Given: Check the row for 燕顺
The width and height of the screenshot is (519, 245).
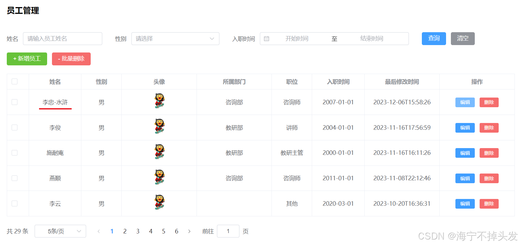Looking at the screenshot, I should coord(15,178).
